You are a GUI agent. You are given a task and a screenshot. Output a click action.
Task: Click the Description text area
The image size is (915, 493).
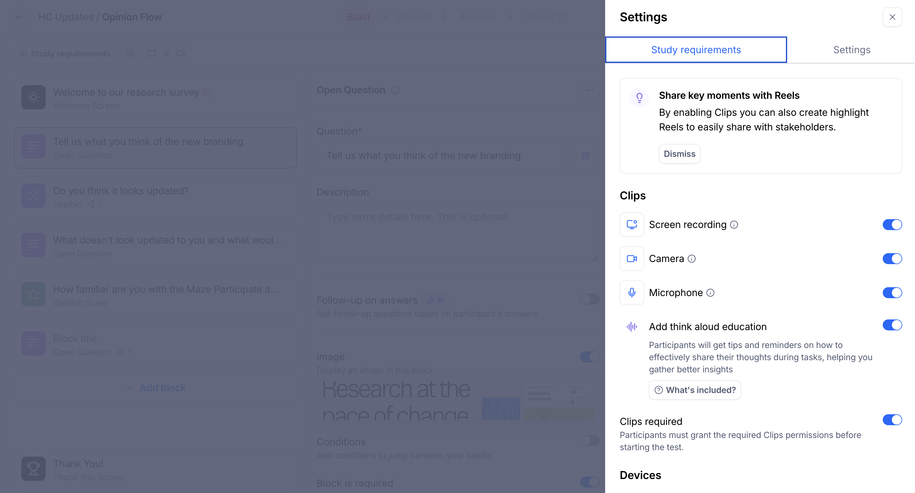[457, 233]
